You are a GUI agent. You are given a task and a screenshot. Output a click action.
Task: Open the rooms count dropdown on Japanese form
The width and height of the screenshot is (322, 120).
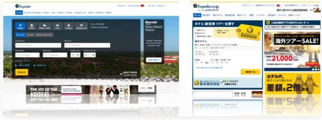click(x=198, y=63)
